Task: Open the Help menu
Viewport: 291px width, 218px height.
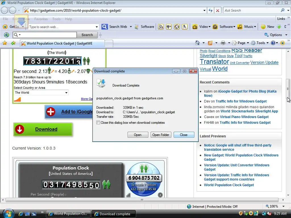Action: click(68, 19)
